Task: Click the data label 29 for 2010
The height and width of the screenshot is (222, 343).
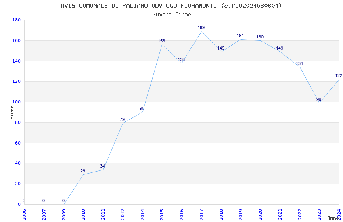Action: [83, 171]
